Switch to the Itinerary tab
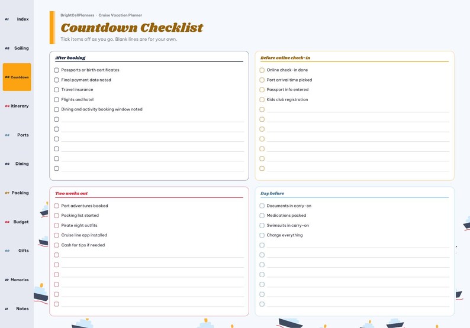The height and width of the screenshot is (328, 470). [17, 106]
